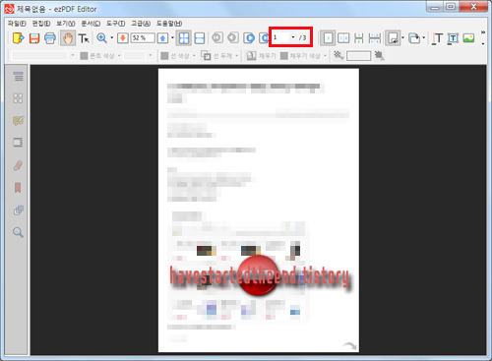492x361 pixels.
Task: Click the current page number field
Action: tap(280, 37)
